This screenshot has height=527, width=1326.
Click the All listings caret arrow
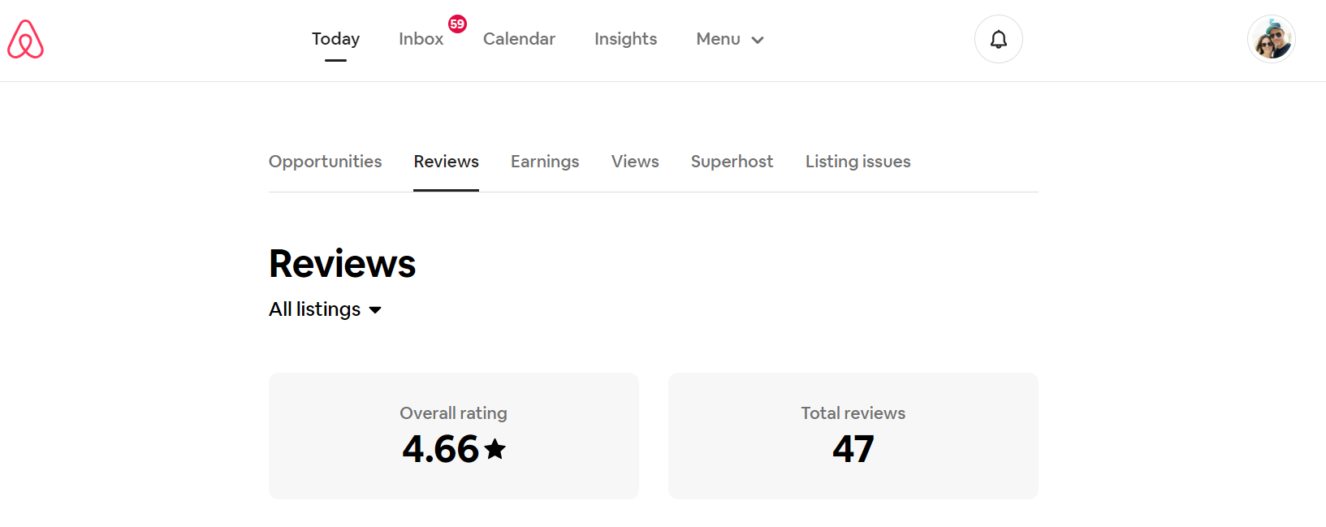[375, 310]
